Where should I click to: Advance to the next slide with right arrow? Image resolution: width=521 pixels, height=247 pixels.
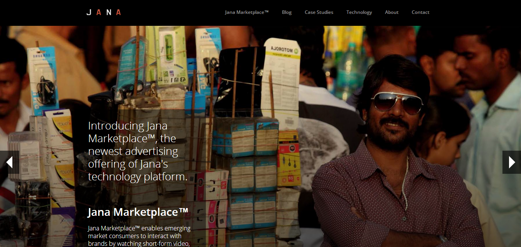click(512, 162)
